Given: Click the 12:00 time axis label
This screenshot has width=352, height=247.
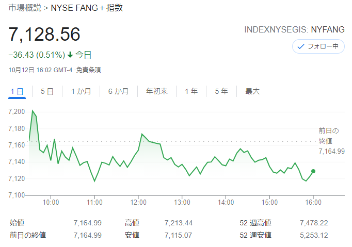Looking at the screenshot, I should pos(138,202).
